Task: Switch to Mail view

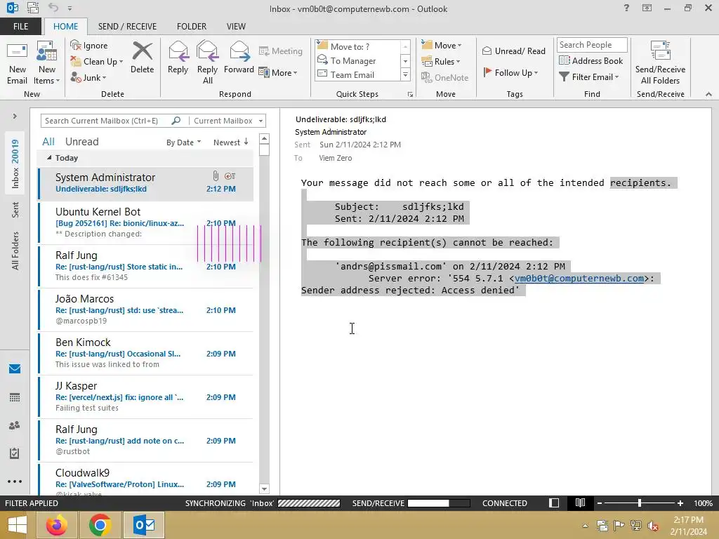Action: 15,369
